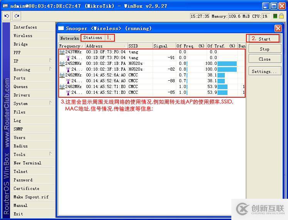Click station icon of CMCC -88 row
Viewport: 288px width, 220px height.
coord(68,81)
